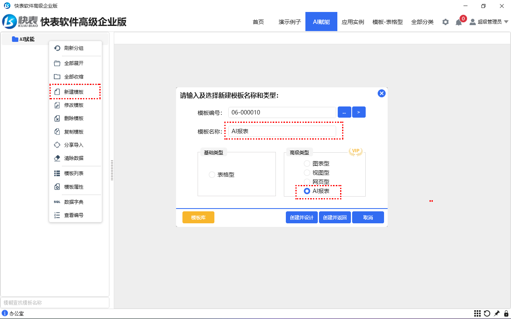Screen dimensions: 511x319
Task: Select the 图表型 radio option
Action: (x=307, y=163)
